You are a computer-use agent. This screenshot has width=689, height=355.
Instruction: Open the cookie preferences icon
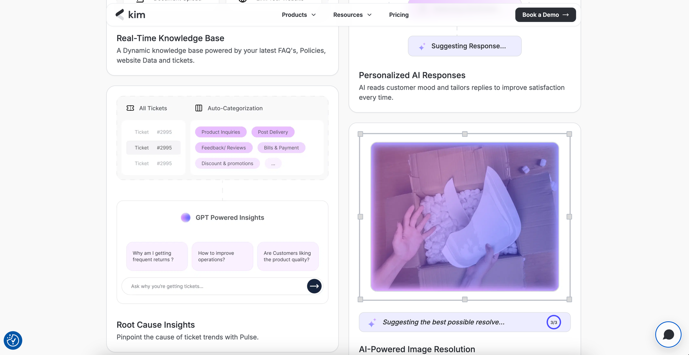[x=13, y=340]
